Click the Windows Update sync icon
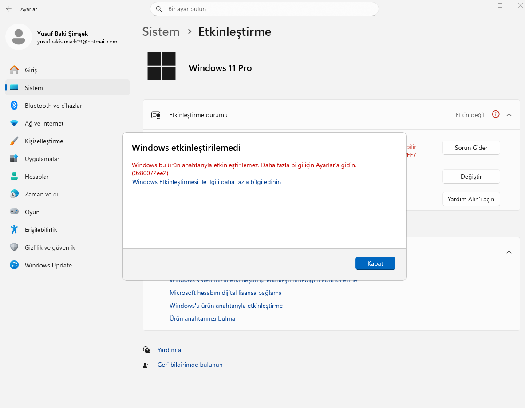525x408 pixels. pyautogui.click(x=14, y=265)
